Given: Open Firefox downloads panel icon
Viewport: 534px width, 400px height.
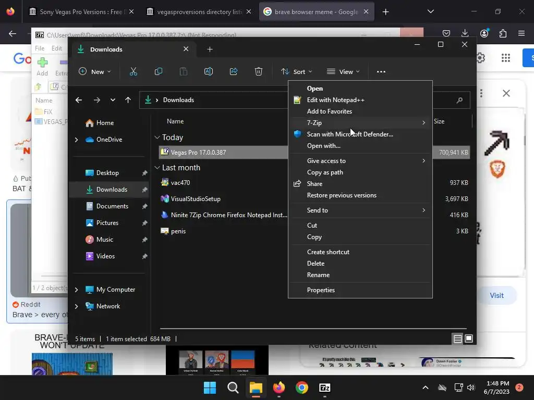Looking at the screenshot, I should [x=465, y=33].
